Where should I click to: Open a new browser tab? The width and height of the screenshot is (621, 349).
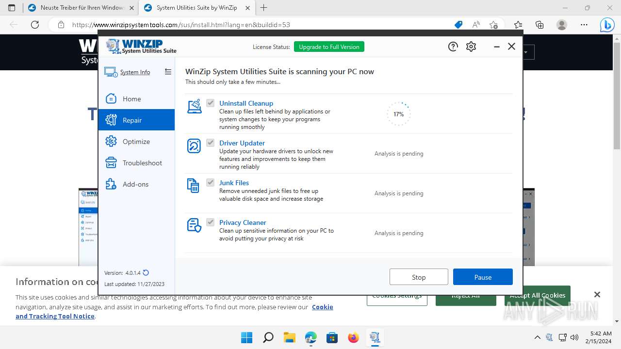(x=263, y=8)
